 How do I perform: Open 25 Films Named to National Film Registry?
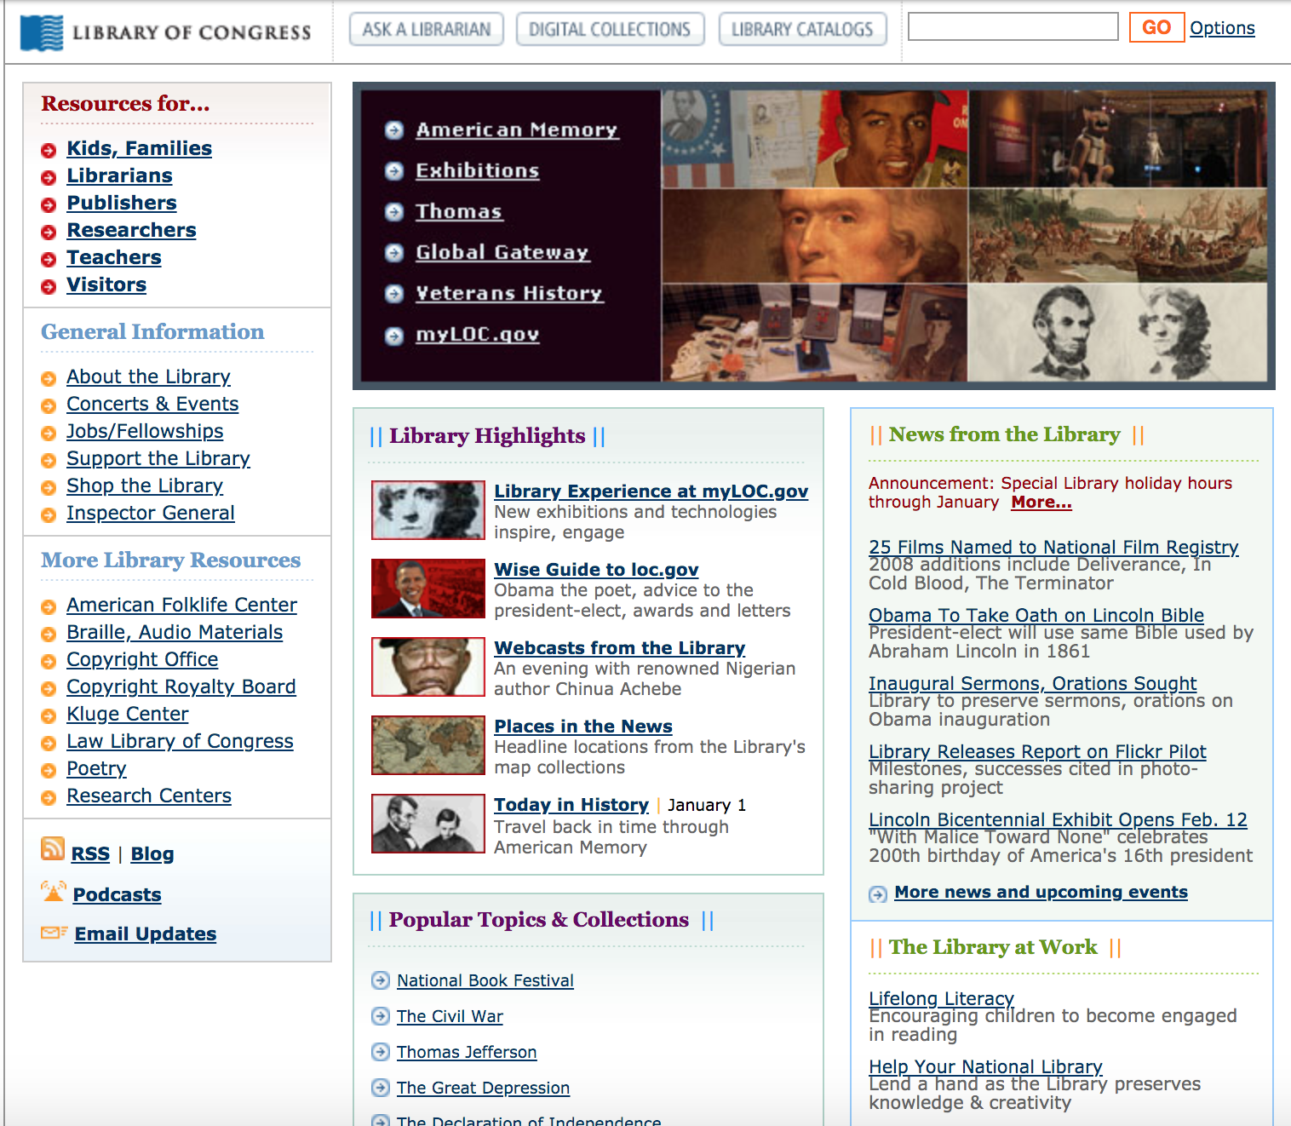(1053, 547)
